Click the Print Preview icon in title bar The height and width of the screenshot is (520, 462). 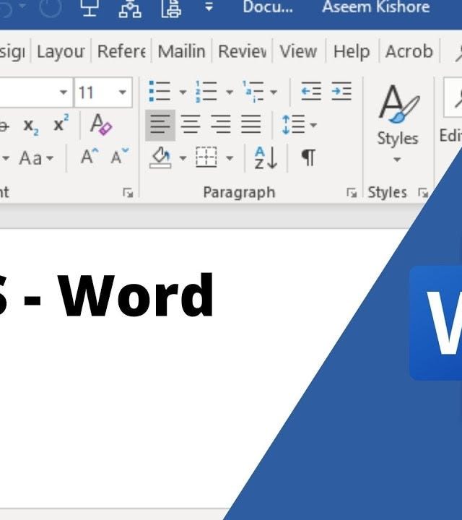[x=171, y=8]
